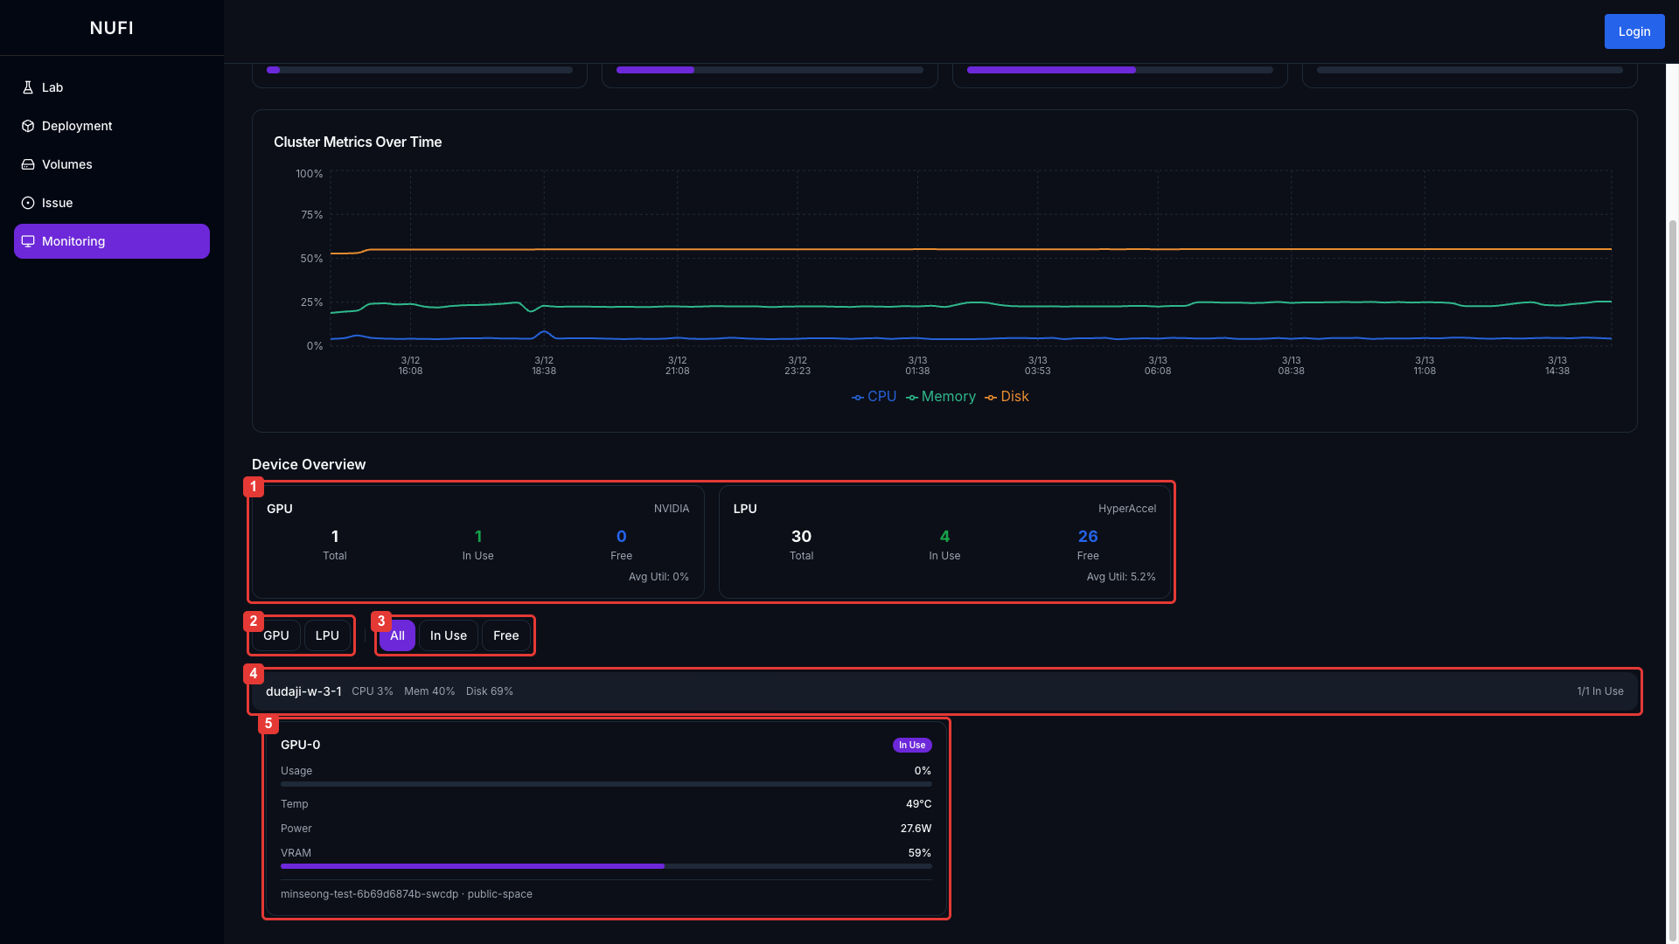This screenshot has height=944, width=1679.
Task: Select the All status filter
Action: 397,635
